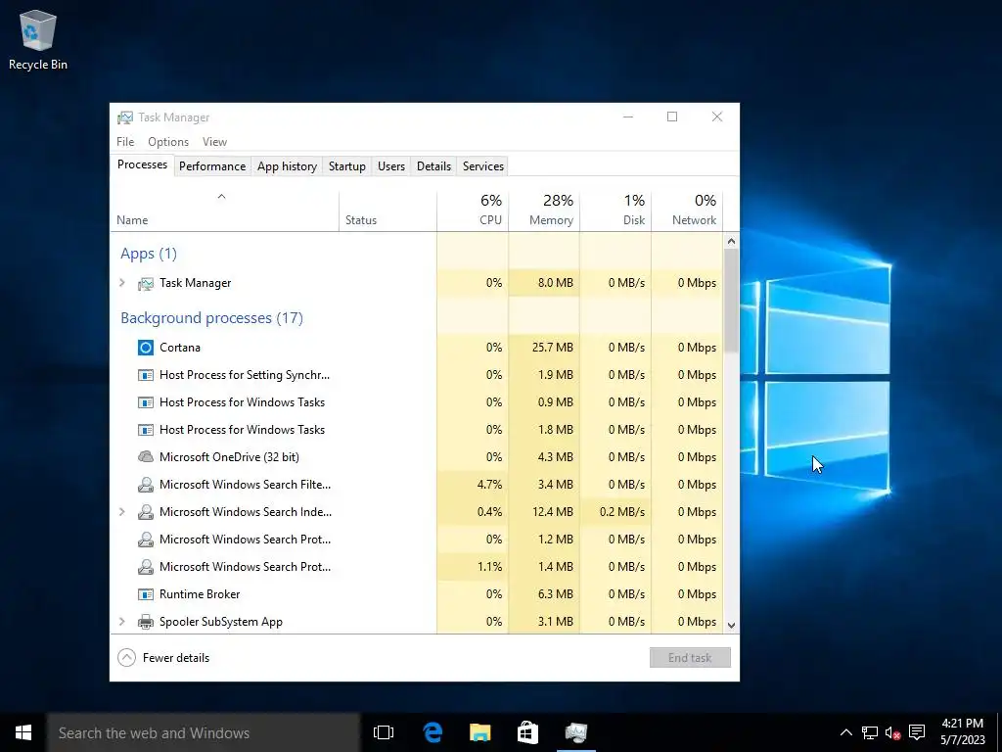Click the Task Manager title bar icon
The height and width of the screenshot is (752, 1002).
point(125,117)
